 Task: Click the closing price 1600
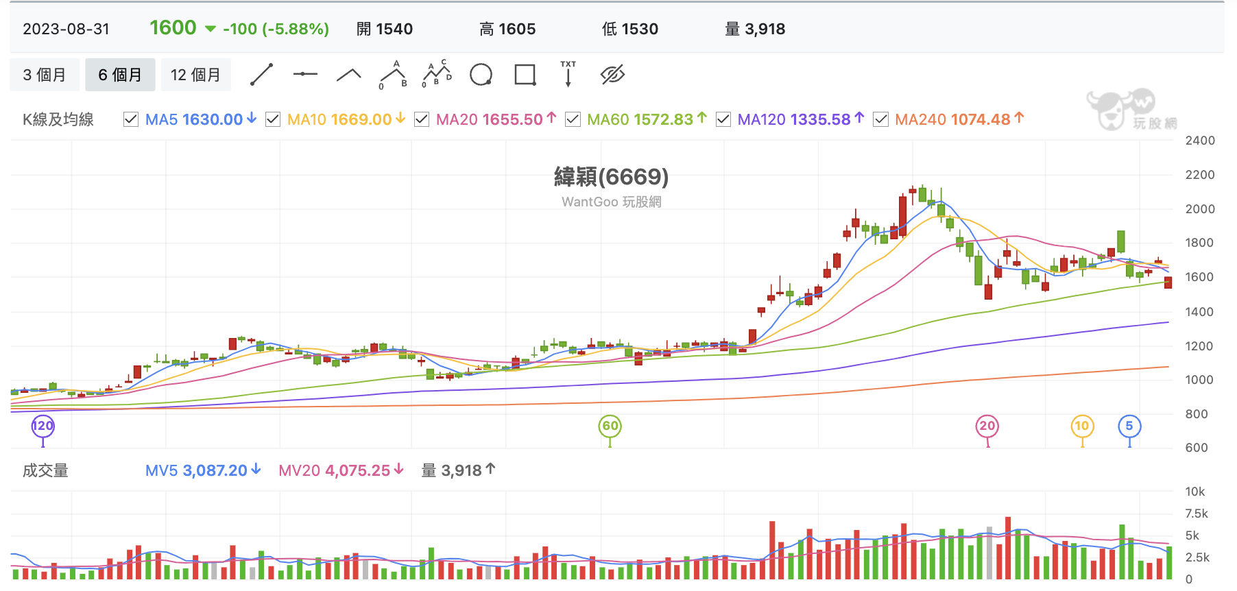tap(173, 28)
